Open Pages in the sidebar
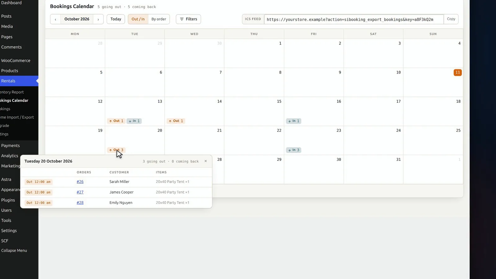This screenshot has height=279, width=496. click(x=7, y=37)
